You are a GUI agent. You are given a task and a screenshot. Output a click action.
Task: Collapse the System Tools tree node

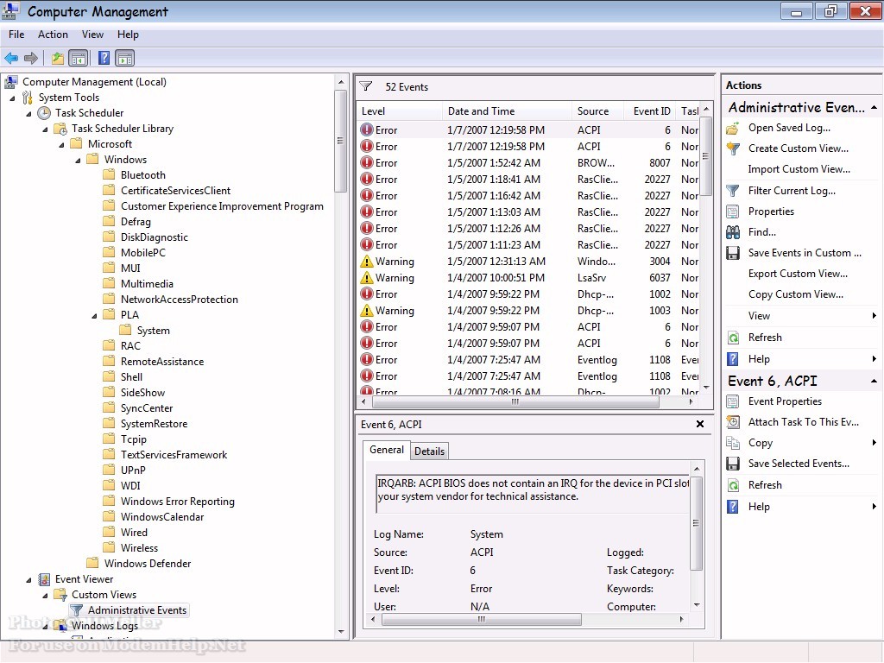tap(12, 98)
